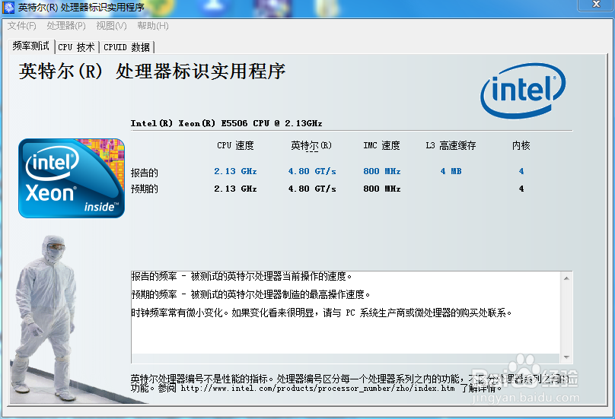Click the Intel Xeon E5506 processor name
Image resolution: width=615 pixels, height=419 pixels.
click(x=226, y=123)
